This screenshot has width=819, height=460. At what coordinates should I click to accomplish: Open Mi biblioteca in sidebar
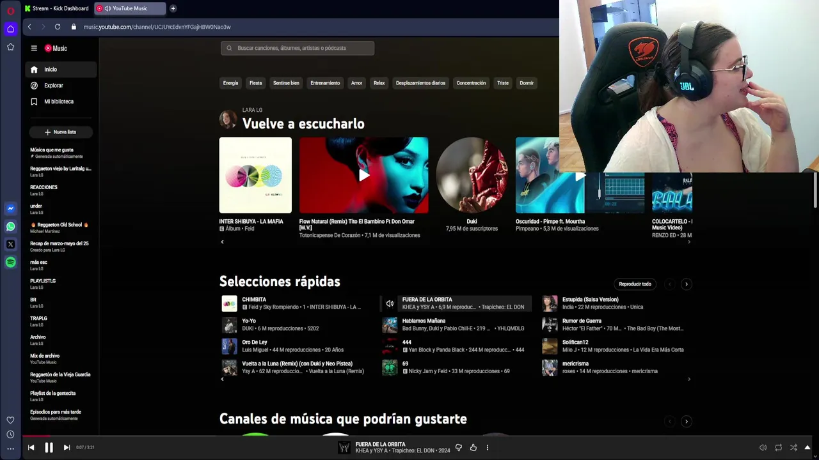[x=61, y=101]
